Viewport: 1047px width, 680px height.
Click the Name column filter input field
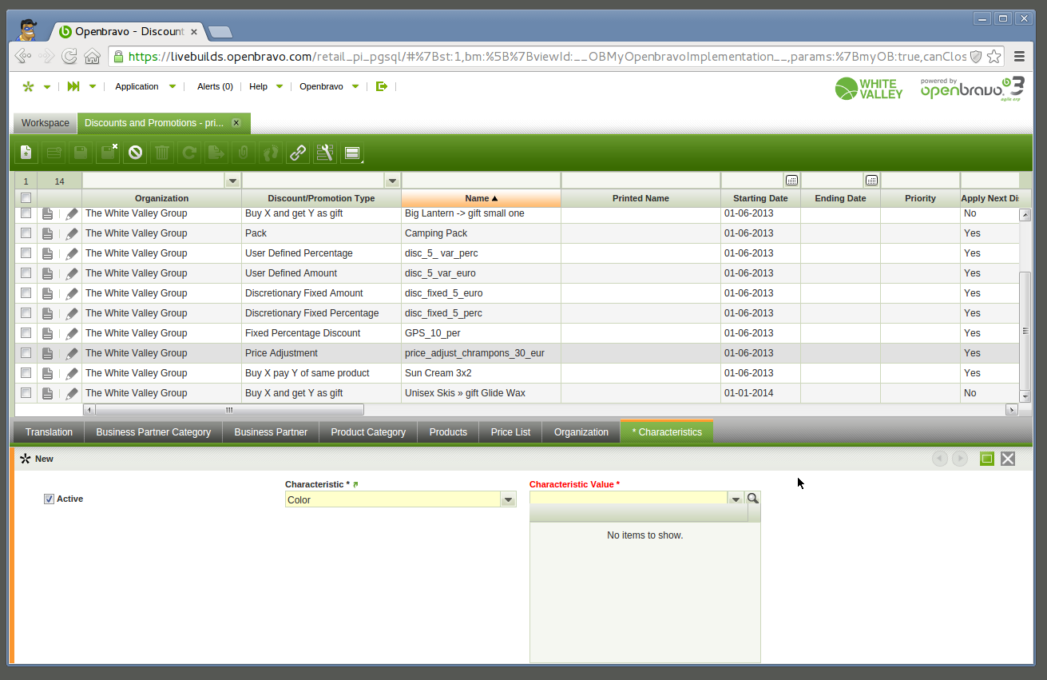pyautogui.click(x=481, y=181)
